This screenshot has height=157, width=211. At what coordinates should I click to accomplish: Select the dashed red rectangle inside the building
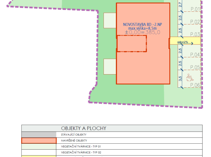132,44
